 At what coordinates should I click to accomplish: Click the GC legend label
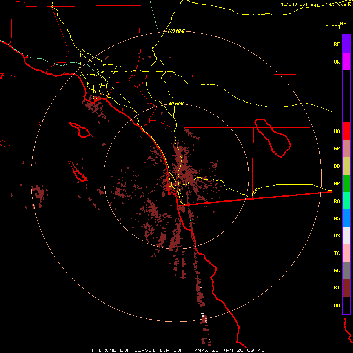point(337,271)
